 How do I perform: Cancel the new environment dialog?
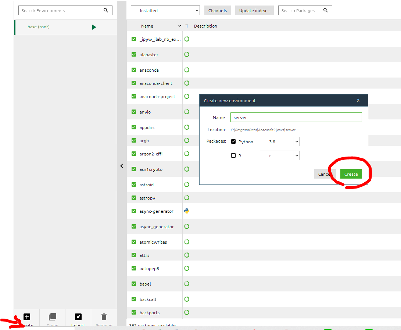[x=325, y=174]
